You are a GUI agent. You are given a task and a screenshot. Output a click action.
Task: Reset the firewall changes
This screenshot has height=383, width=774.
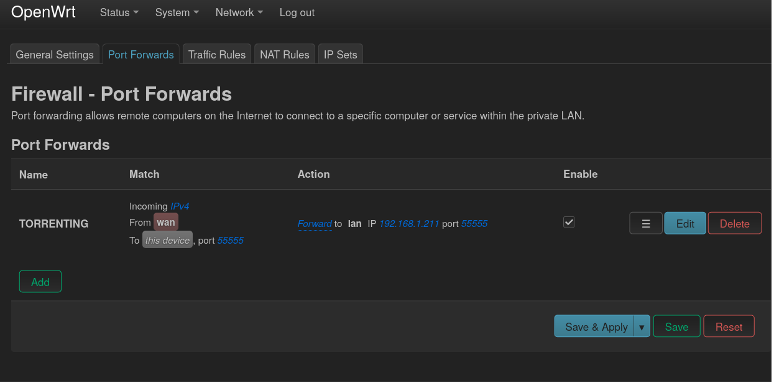(728, 326)
